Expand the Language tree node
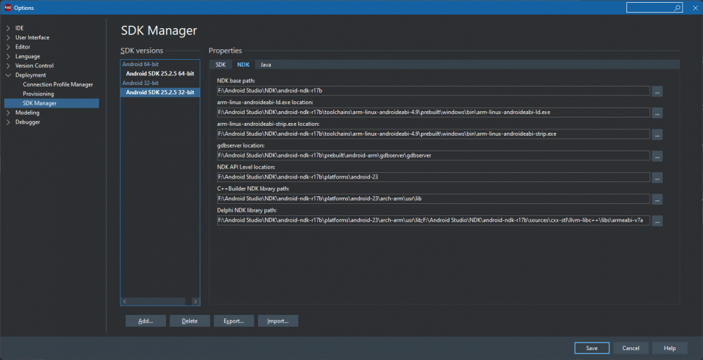 [x=8, y=56]
